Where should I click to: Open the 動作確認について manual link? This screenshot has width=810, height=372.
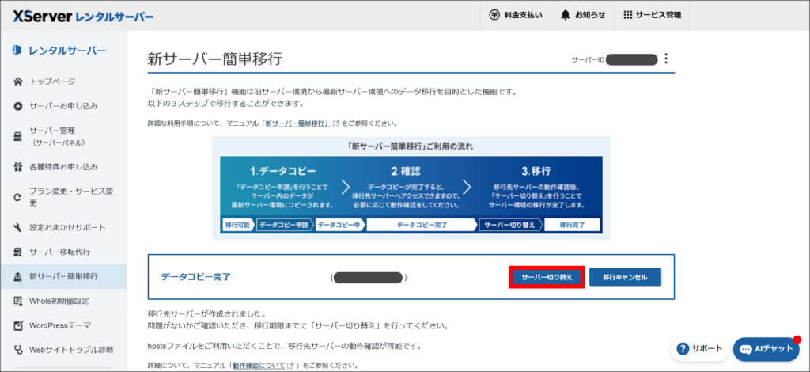click(259, 366)
